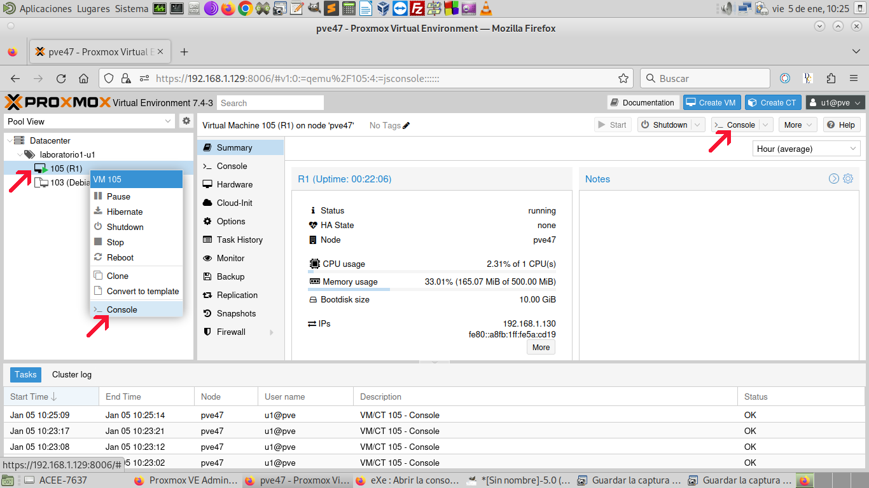This screenshot has width=869, height=488.
Task: Expand the Firewall submenu arrow
Action: [x=272, y=332]
